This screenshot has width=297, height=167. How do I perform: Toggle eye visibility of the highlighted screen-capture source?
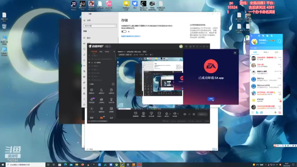pyautogui.click(x=89, y=62)
